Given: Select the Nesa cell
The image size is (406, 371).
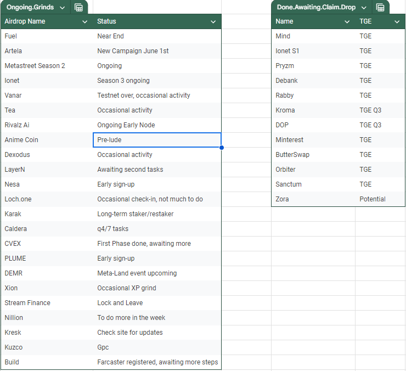Looking at the screenshot, I should pos(47,184).
